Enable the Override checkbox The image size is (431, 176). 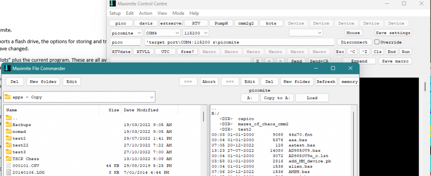[x=377, y=42]
